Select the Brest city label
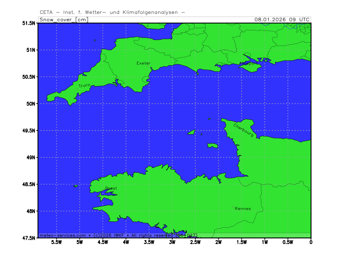349x261 pixels. coord(111,188)
